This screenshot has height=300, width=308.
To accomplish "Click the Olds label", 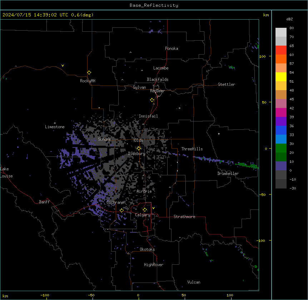I will point(139,140).
